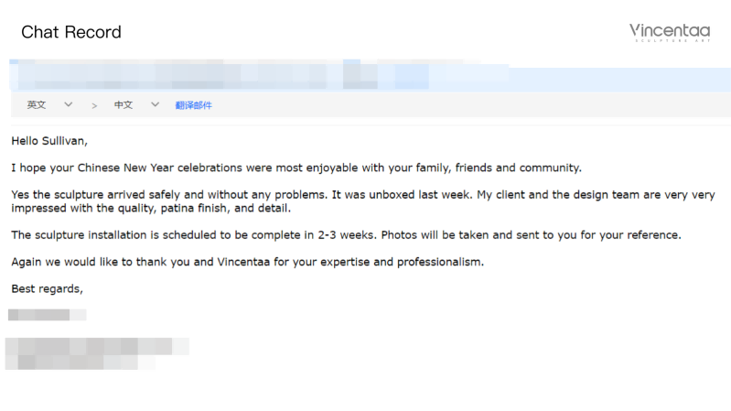The width and height of the screenshot is (731, 411).
Task: Click the Chat Record heading
Action: point(71,32)
